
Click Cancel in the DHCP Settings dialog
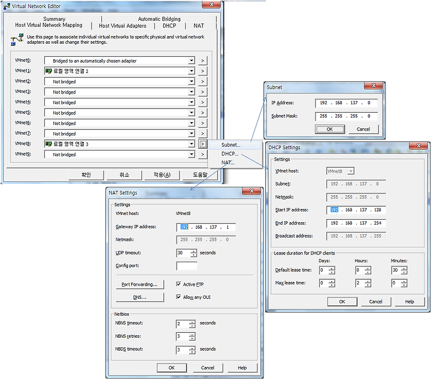(x=376, y=302)
